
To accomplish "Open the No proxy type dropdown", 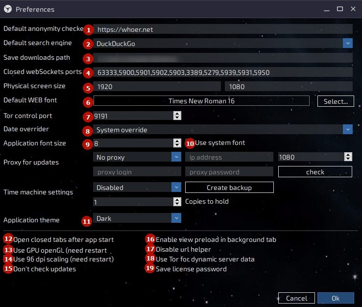I will coord(176,157).
